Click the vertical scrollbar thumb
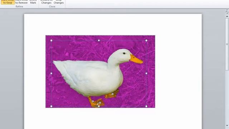Viewport: 229px width, 129px height. coord(227,44)
